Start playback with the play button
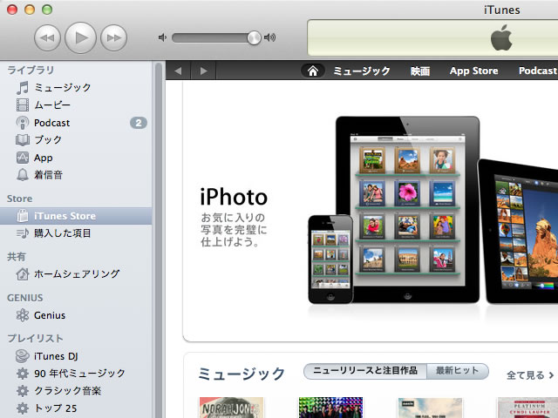558x418 pixels. tap(80, 37)
